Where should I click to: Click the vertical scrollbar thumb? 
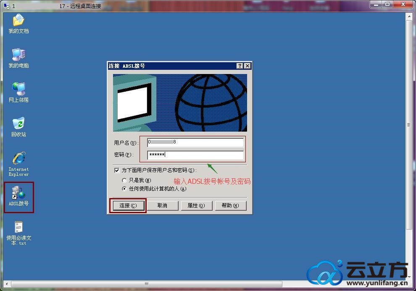tap(409, 125)
